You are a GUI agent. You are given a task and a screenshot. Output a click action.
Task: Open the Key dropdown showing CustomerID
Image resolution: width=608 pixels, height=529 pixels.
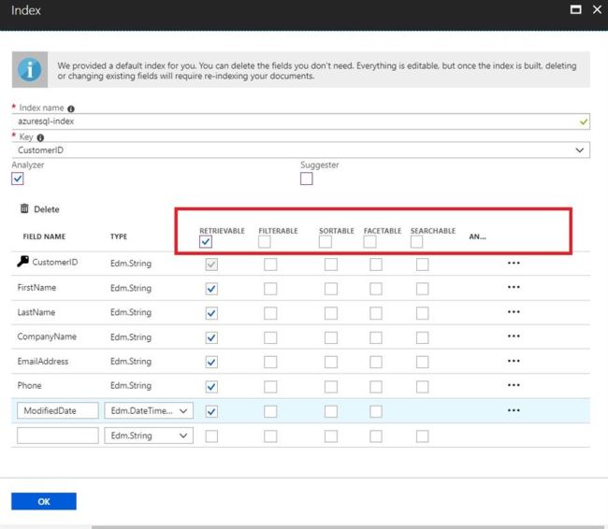301,150
